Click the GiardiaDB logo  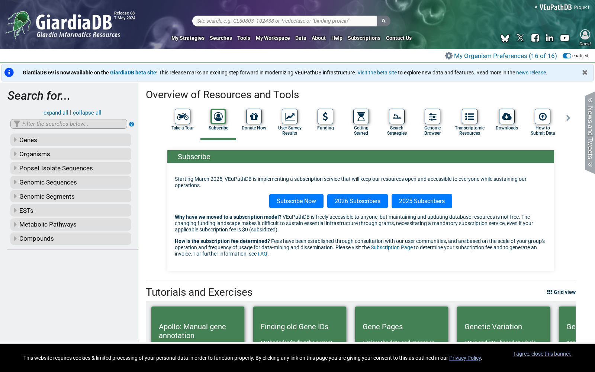click(x=63, y=25)
